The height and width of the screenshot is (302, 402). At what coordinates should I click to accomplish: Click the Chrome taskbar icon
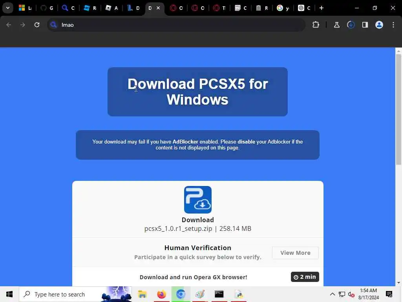181,294
